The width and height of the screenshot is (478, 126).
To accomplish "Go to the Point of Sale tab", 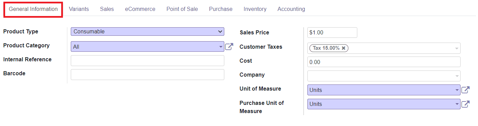I will (182, 9).
